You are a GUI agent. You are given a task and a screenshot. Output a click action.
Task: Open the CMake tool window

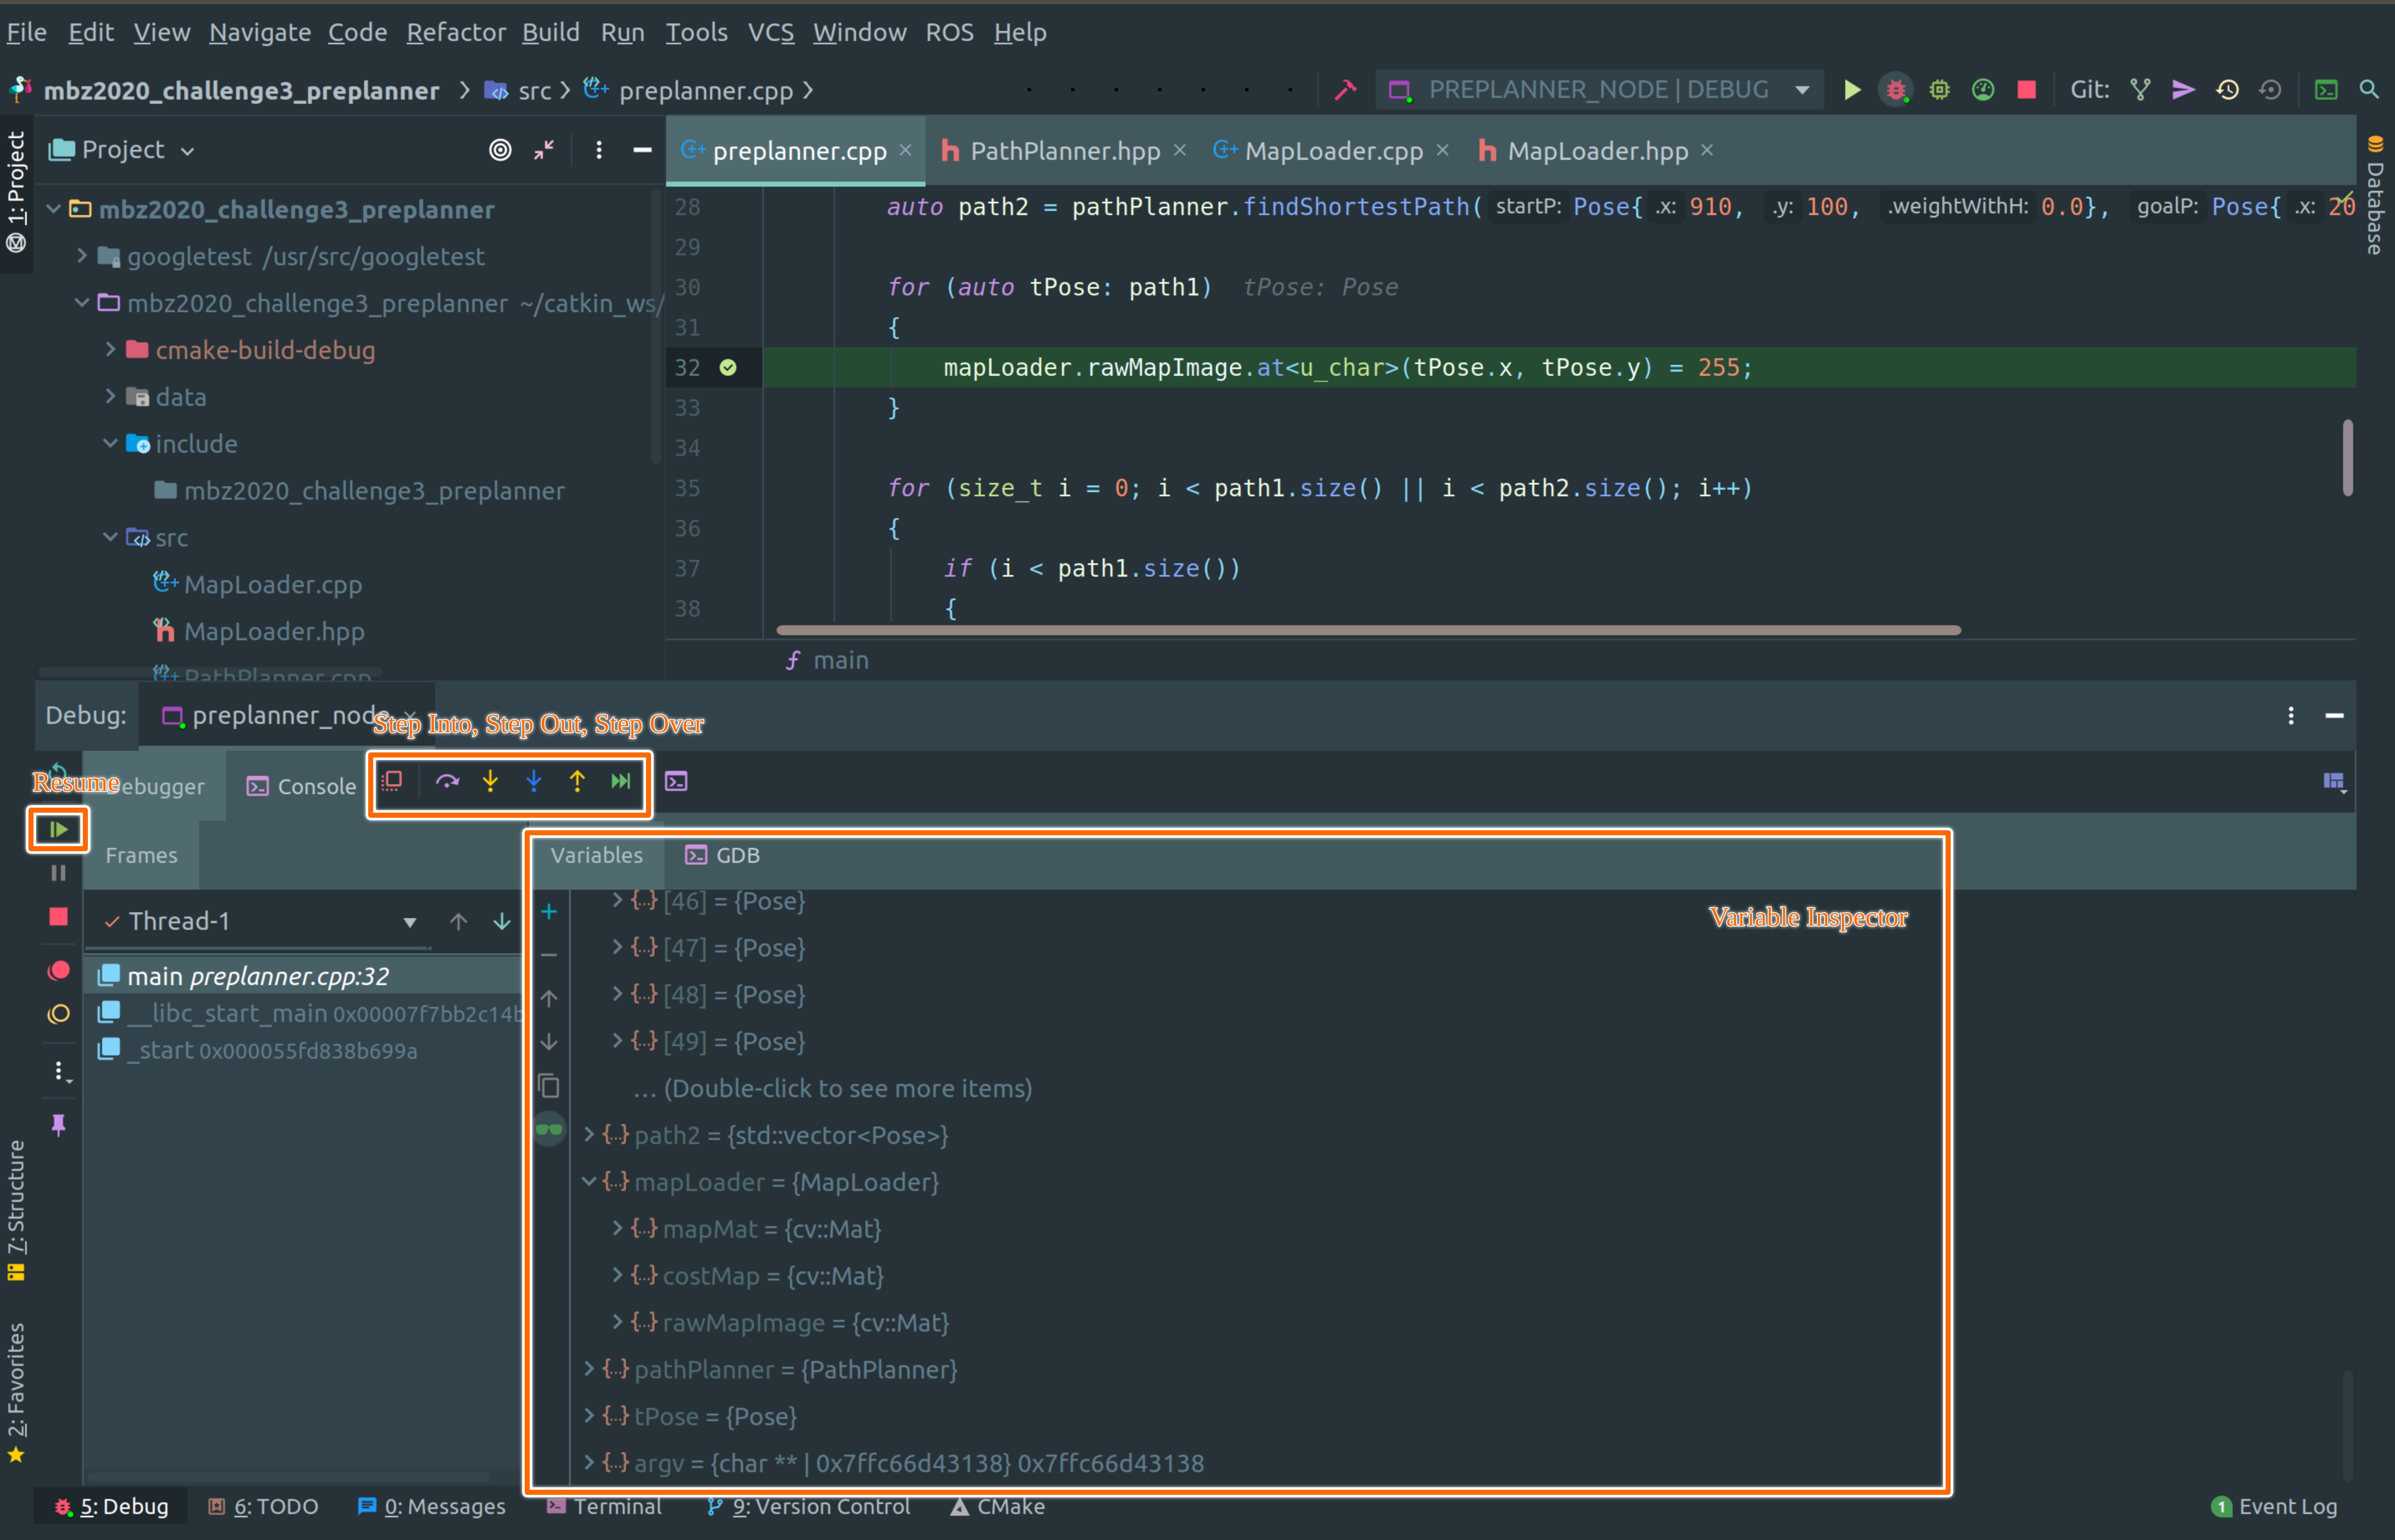[997, 1506]
